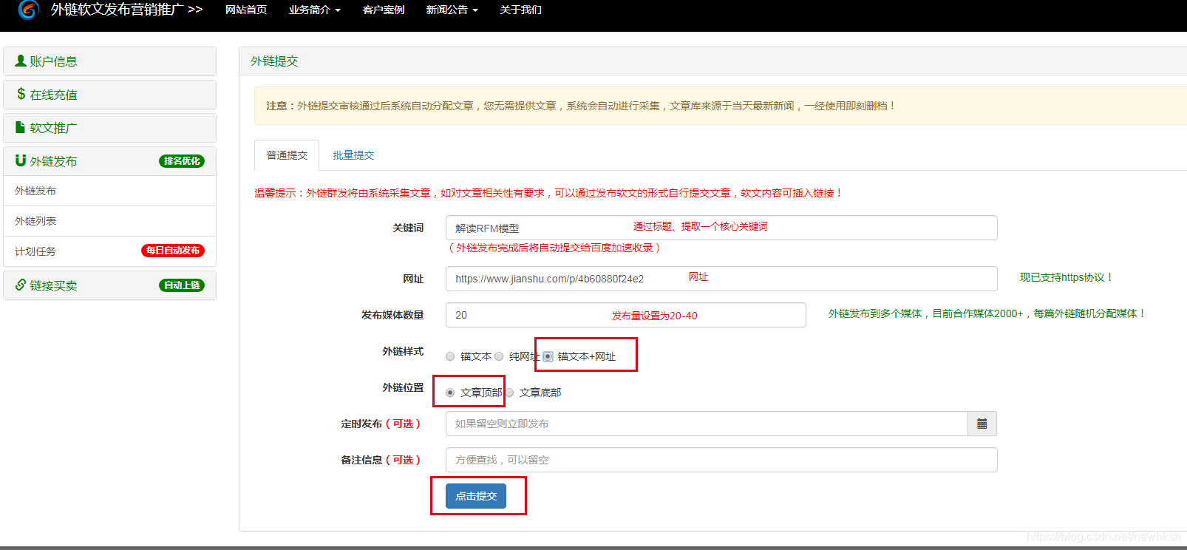Click the green 排名优化 badge
Image resolution: width=1187 pixels, height=550 pixels.
[x=182, y=161]
